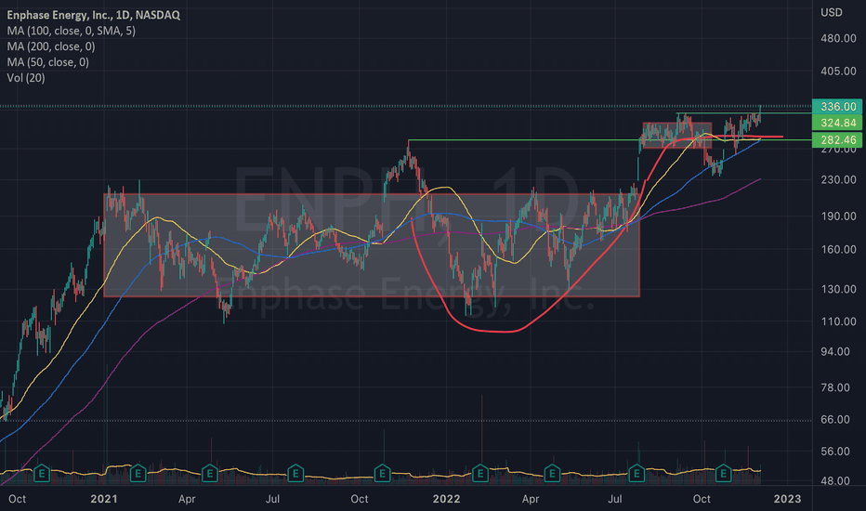Click the 66.00 price axis label

tap(835, 419)
